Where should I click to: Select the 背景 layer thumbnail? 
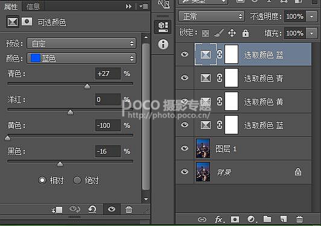tap(203, 172)
